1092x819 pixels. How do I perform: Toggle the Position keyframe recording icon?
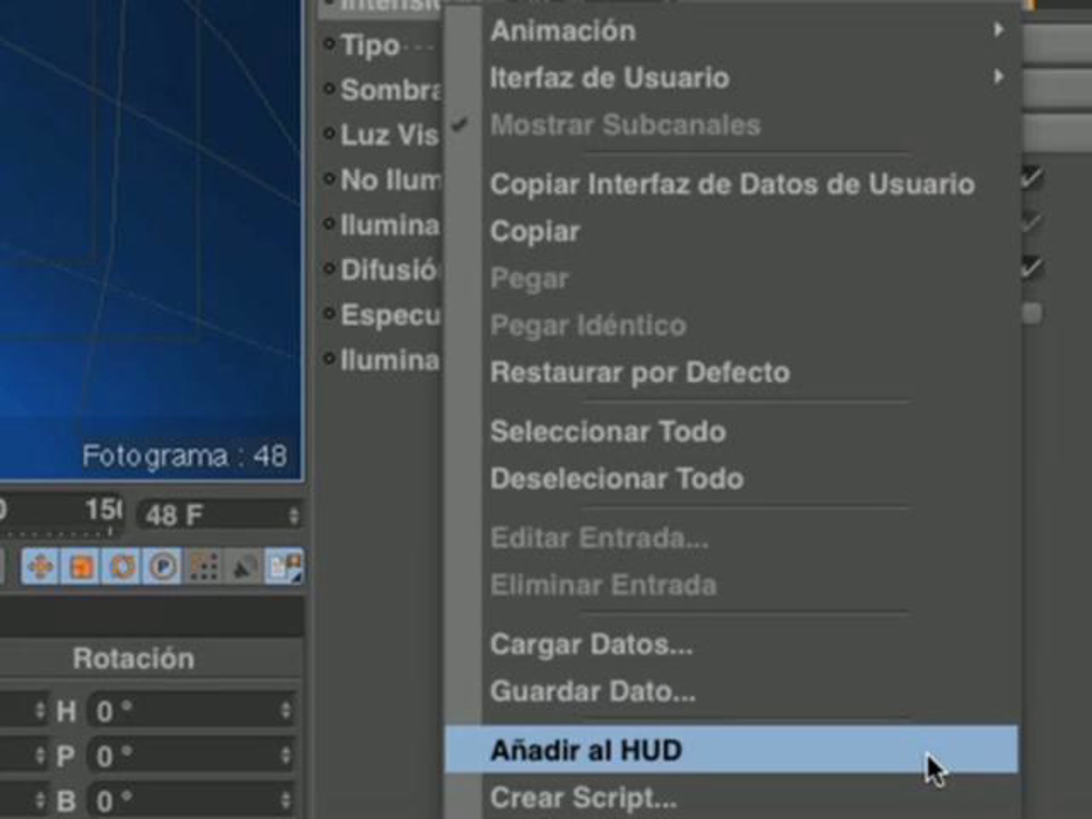tap(40, 566)
